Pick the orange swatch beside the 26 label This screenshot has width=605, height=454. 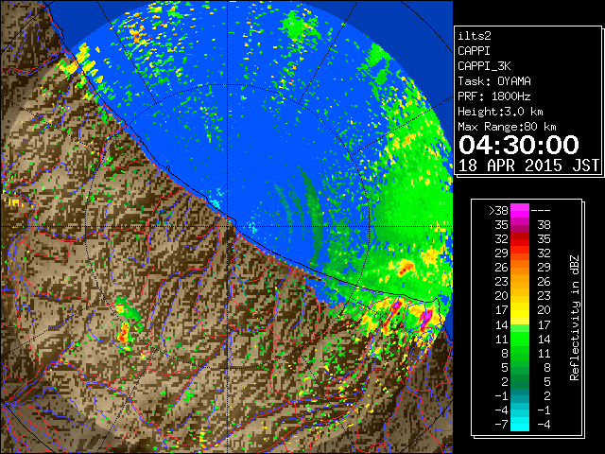coord(520,267)
